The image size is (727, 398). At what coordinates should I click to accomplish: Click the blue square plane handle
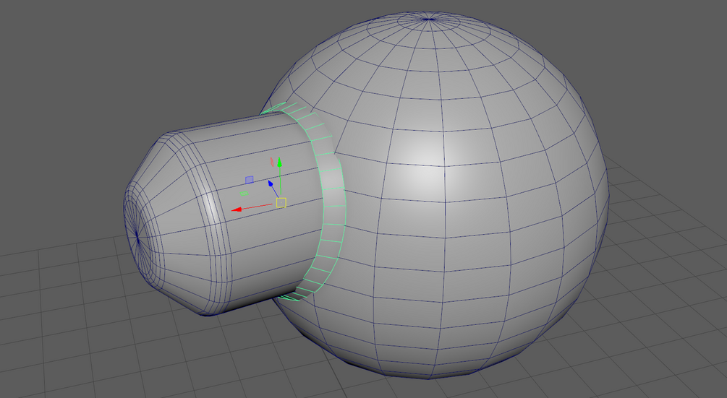click(249, 180)
